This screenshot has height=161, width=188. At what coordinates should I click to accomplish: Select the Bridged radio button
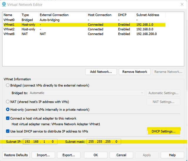click(8, 86)
